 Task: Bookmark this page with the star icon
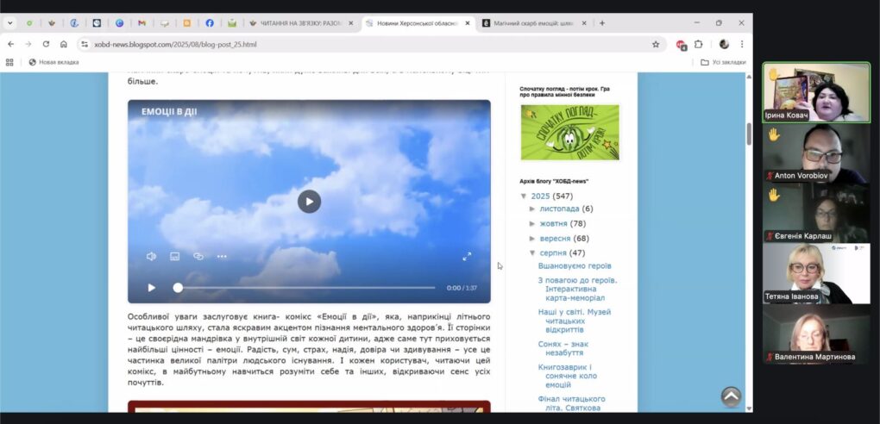click(656, 44)
